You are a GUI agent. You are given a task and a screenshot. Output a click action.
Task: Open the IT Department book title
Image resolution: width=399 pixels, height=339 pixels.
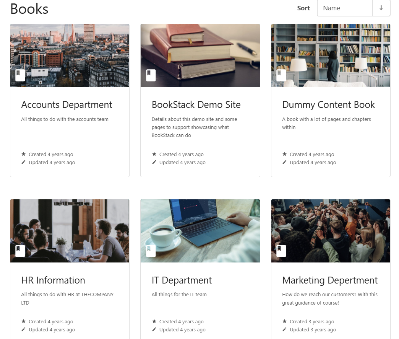pyautogui.click(x=182, y=280)
